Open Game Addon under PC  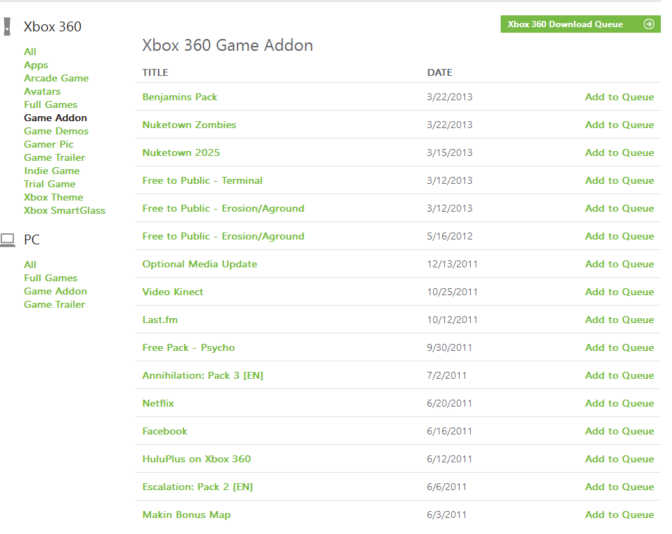pyautogui.click(x=55, y=292)
